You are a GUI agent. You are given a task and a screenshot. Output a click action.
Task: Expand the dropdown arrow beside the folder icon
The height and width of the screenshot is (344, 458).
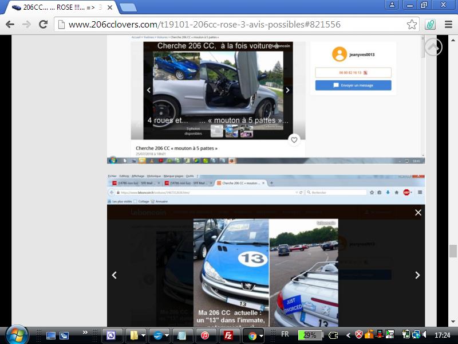[143, 336]
